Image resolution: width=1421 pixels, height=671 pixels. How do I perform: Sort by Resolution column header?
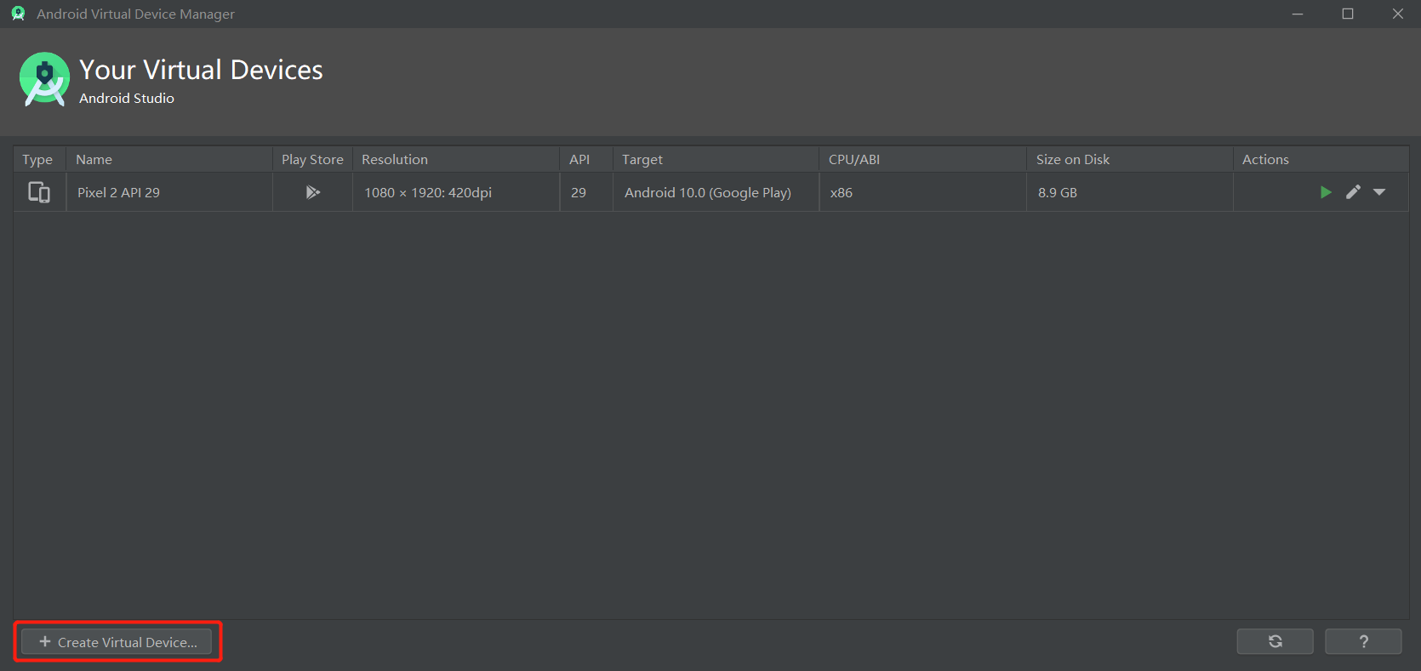456,160
